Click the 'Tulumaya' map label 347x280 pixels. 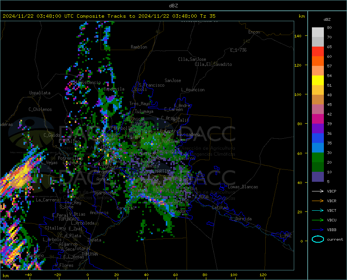(x=144, y=111)
